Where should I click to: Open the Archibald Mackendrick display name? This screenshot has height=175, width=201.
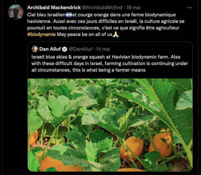(x=54, y=8)
